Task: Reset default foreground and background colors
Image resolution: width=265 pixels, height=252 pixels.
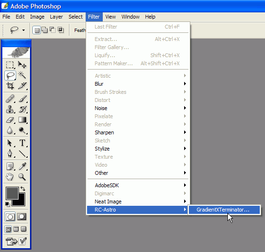Action: coord(8,204)
